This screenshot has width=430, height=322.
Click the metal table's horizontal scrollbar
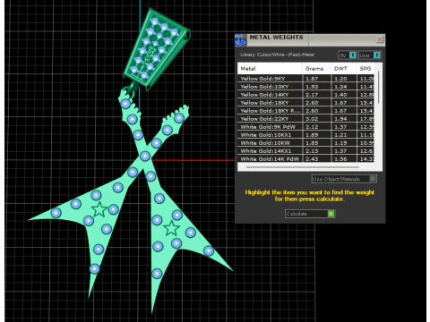303,167
